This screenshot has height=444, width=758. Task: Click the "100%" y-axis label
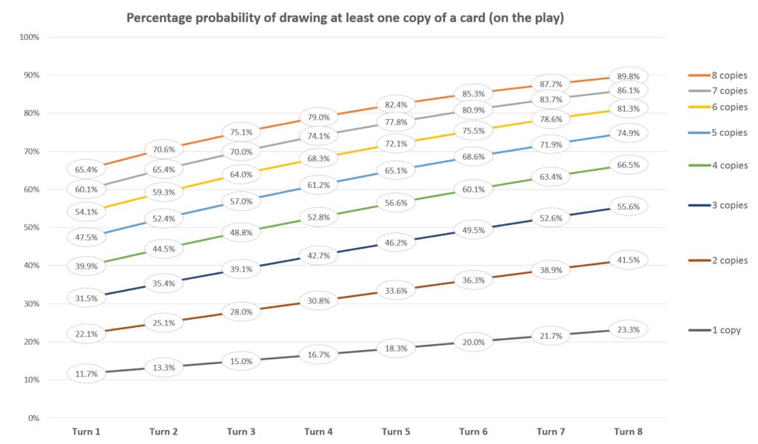pos(28,37)
